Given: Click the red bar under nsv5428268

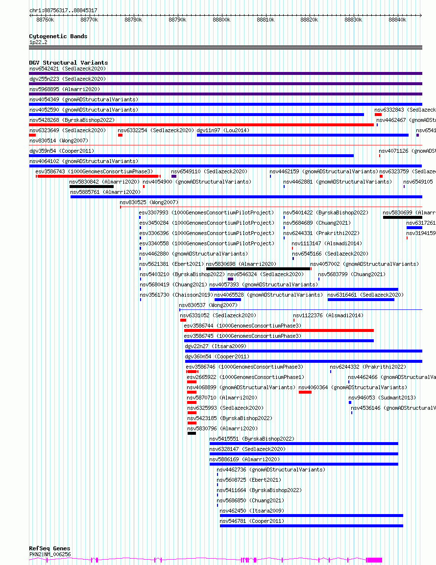Looking at the screenshot, I should coord(201,125).
